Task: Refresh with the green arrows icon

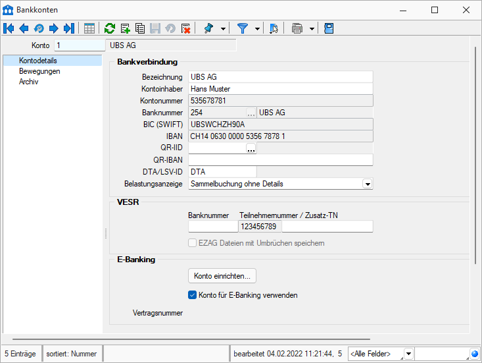Action: pyautogui.click(x=110, y=28)
